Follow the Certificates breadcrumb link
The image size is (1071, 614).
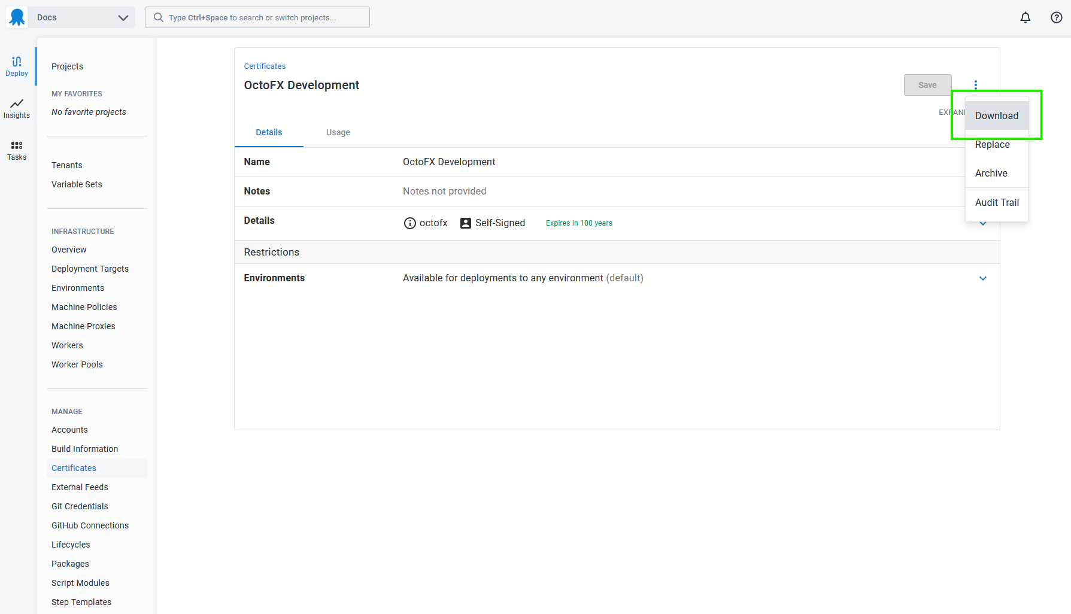(265, 66)
